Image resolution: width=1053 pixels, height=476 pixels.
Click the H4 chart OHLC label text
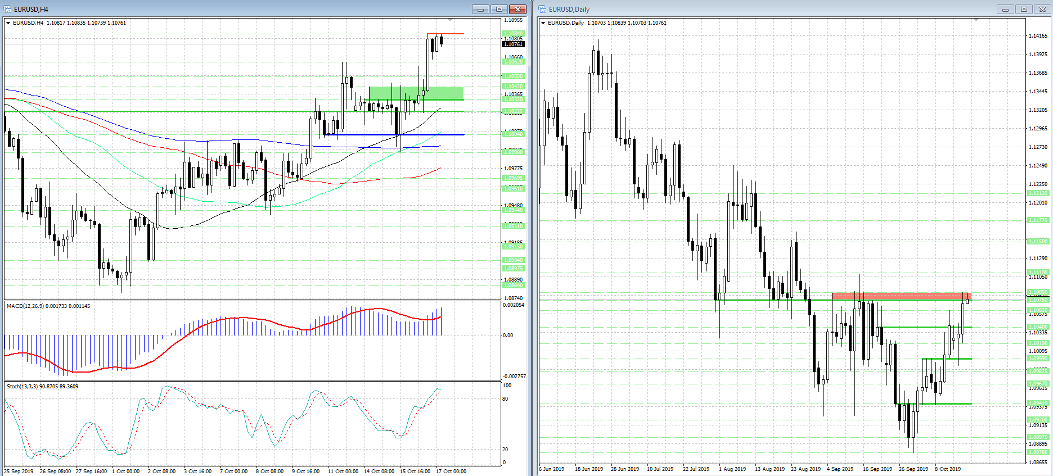[69, 23]
